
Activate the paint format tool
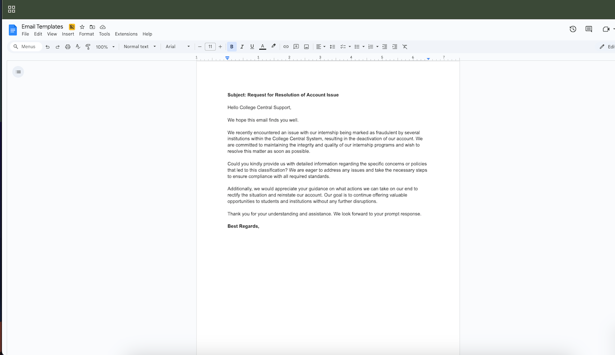click(x=88, y=47)
